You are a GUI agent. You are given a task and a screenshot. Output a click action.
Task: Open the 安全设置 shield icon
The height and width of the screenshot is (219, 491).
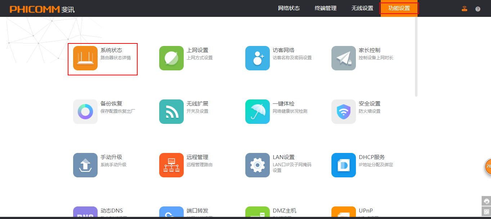[344, 112]
